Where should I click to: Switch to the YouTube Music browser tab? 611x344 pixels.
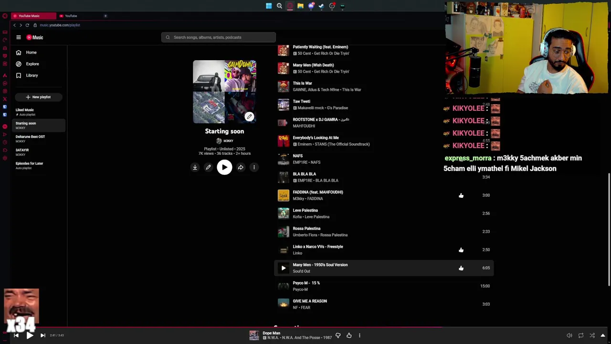(33, 16)
